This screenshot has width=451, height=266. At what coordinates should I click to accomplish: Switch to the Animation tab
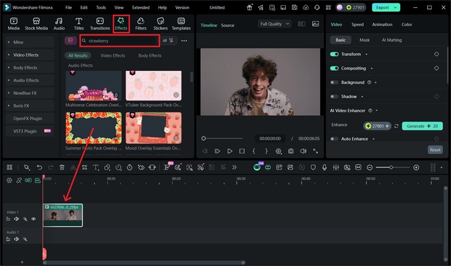pos(382,24)
